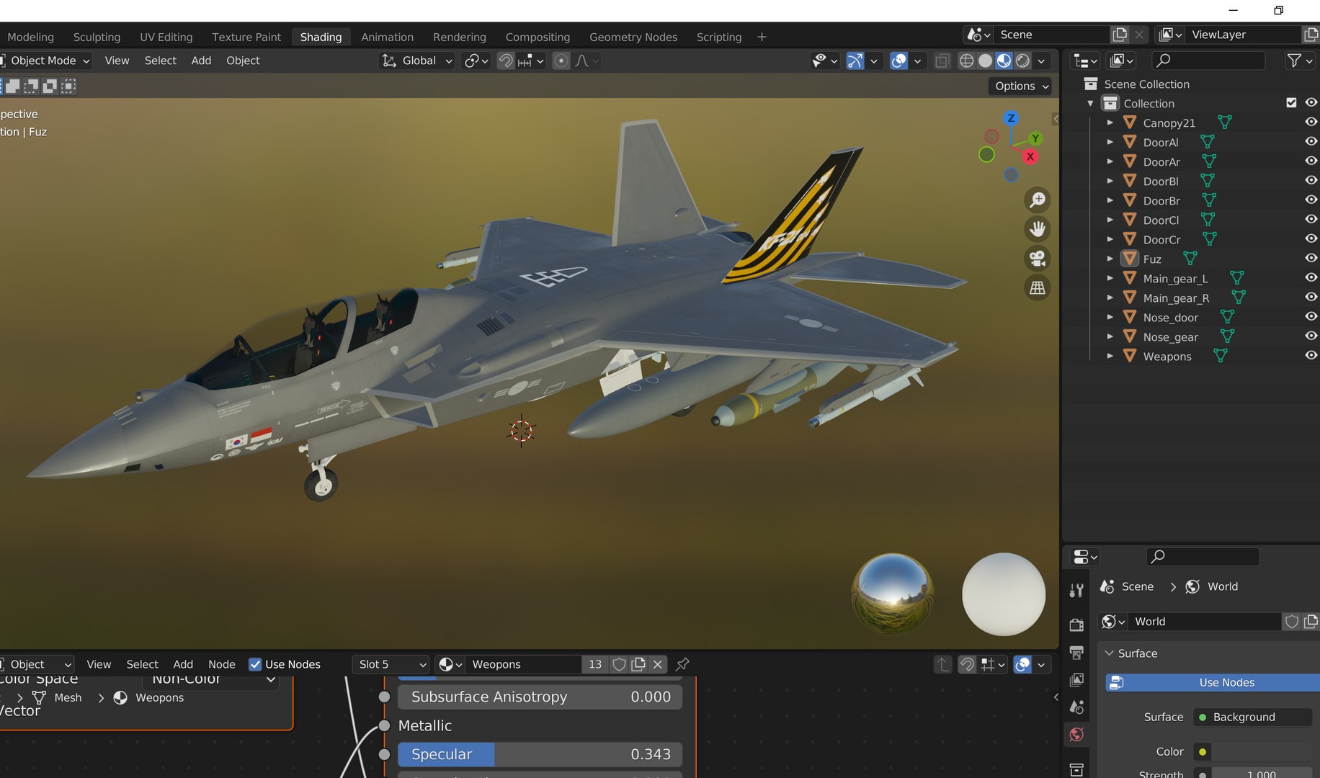Image resolution: width=1320 pixels, height=778 pixels.
Task: Switch perspective/orthographic grid icon
Action: point(1038,288)
